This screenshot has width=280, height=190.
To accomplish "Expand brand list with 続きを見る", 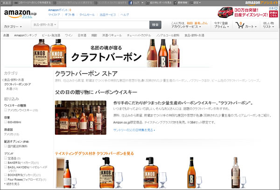I will pyautogui.click(x=13, y=184).
